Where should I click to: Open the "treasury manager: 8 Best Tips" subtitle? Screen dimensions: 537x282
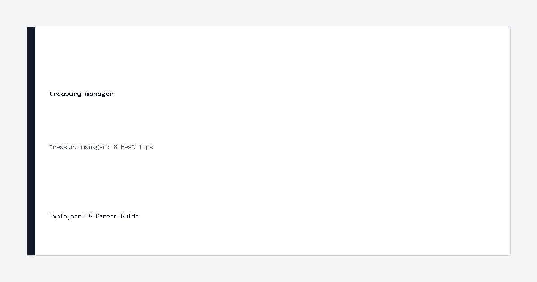coord(101,147)
